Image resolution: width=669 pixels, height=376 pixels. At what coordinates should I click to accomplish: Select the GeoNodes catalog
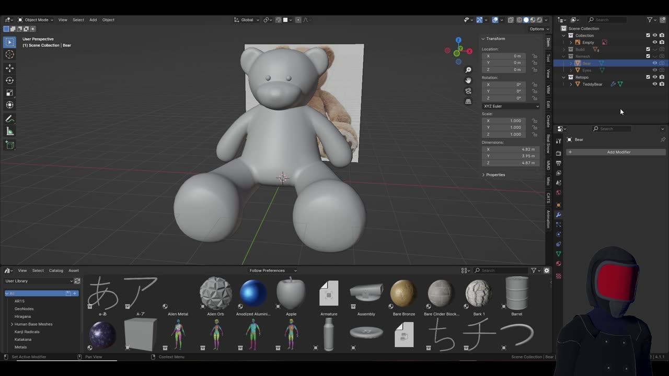[x=24, y=309]
